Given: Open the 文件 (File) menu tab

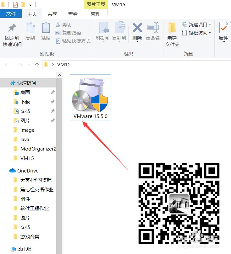Looking at the screenshot, I should click(11, 13).
